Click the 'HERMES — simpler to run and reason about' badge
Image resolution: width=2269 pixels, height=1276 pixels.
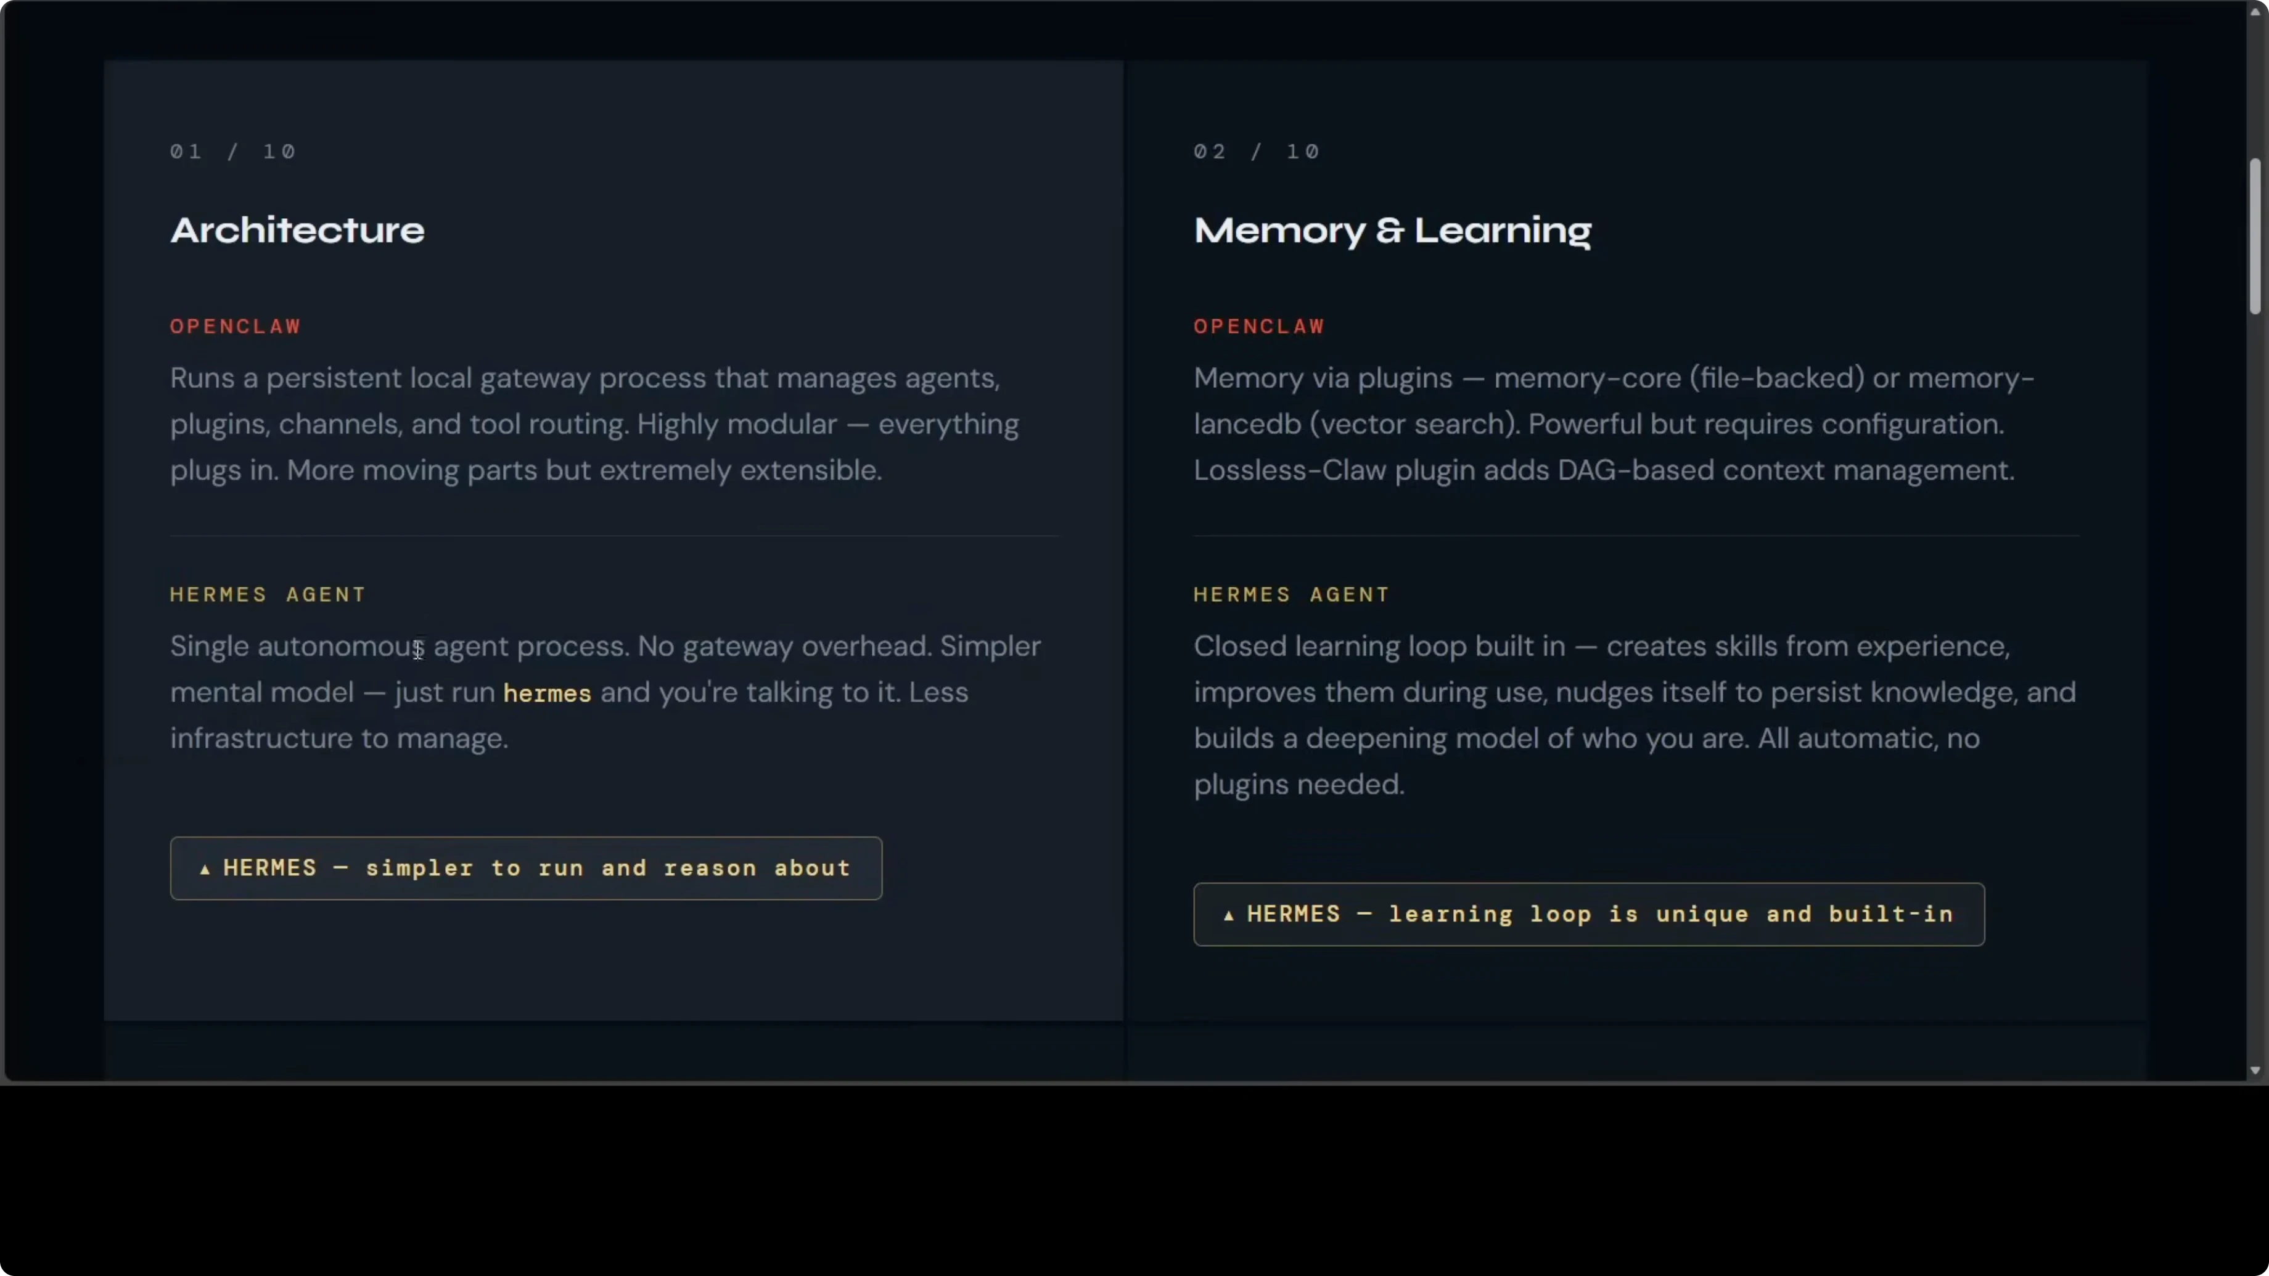(x=526, y=869)
